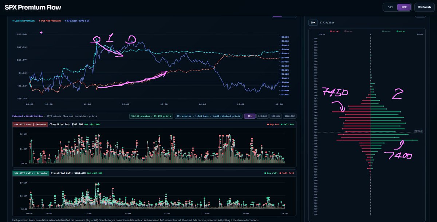
Task: Toggle Call Net Premium line in legend
Action: (23, 21)
